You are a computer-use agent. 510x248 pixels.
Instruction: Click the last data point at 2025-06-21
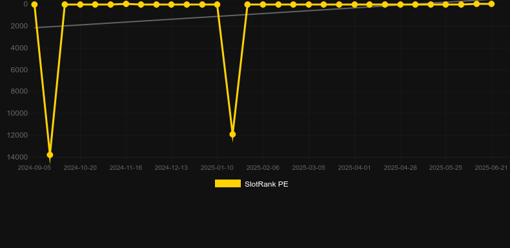click(491, 4)
